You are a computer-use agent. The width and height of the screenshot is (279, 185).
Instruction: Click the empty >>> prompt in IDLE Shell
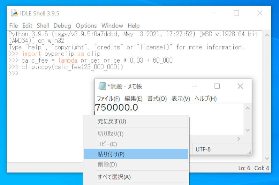coord(14,73)
